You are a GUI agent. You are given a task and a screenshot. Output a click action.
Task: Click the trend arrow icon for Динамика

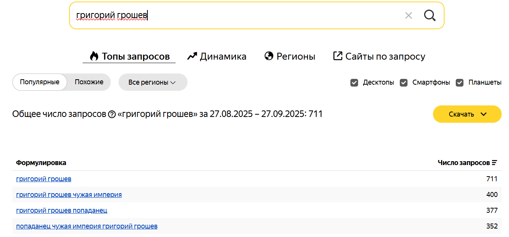pyautogui.click(x=192, y=56)
